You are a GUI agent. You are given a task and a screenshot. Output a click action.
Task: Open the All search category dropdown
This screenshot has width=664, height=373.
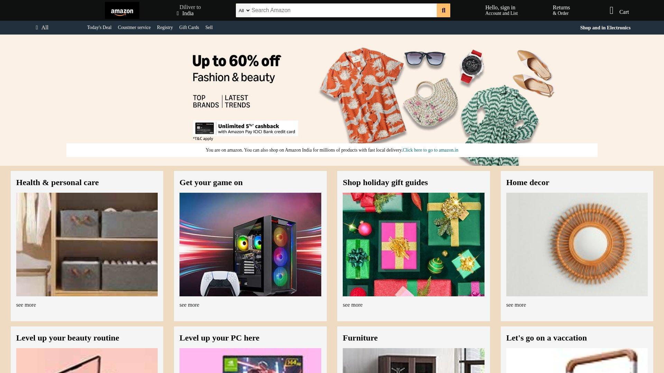243,10
